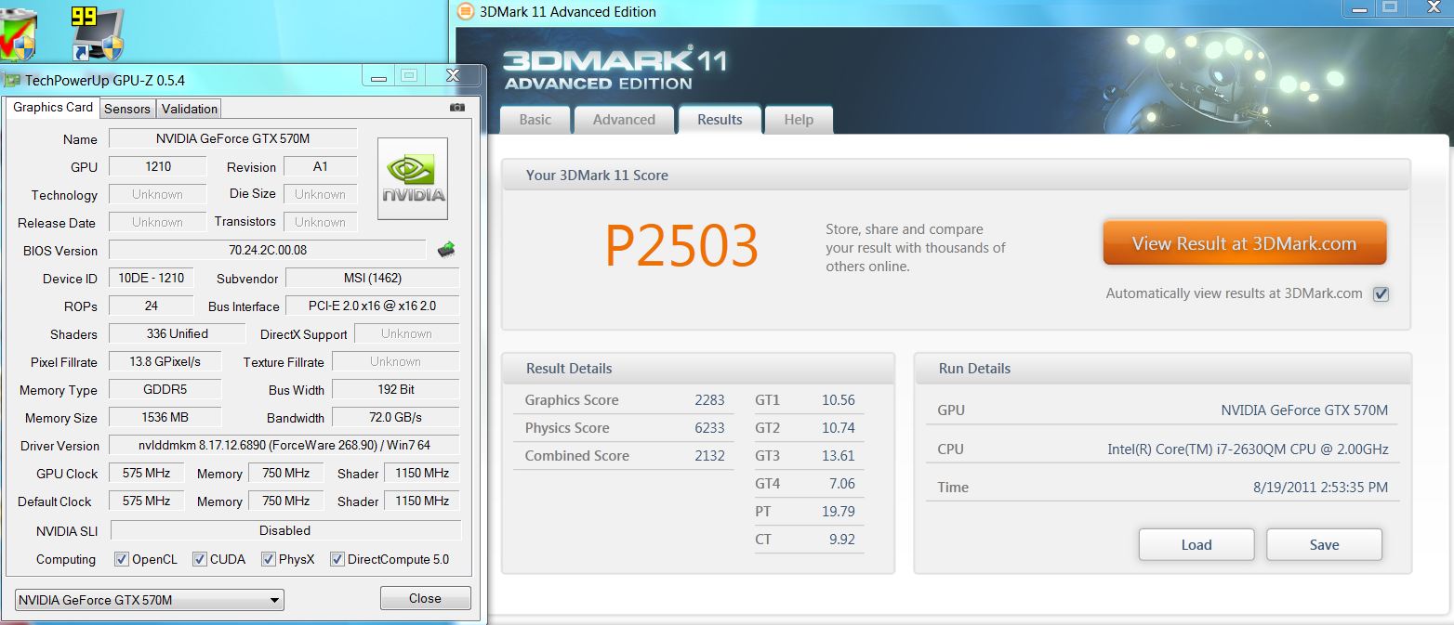Click the Device ID value 10DE - 1210
Image resolution: width=1454 pixels, height=625 pixels.
(152, 278)
